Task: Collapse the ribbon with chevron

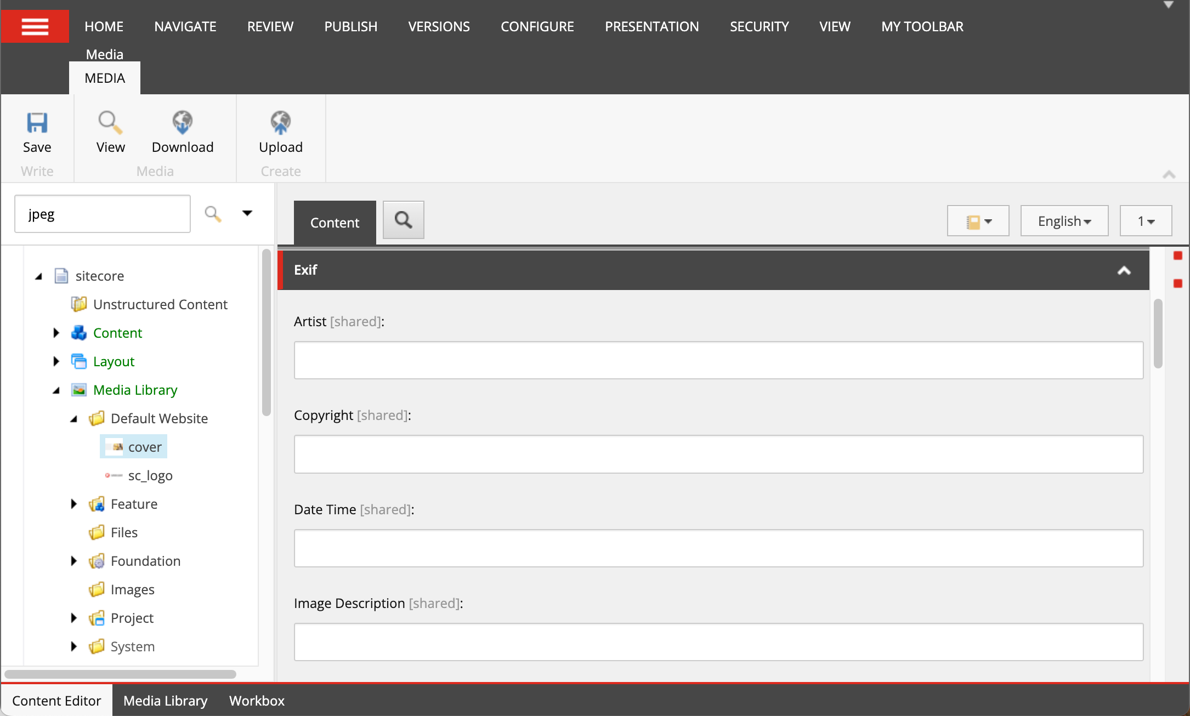Action: point(1169,174)
